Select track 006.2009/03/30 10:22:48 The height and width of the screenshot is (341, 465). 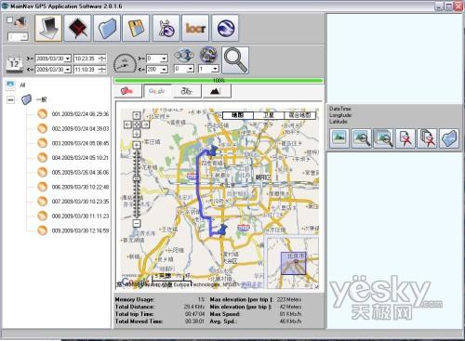click(x=80, y=187)
